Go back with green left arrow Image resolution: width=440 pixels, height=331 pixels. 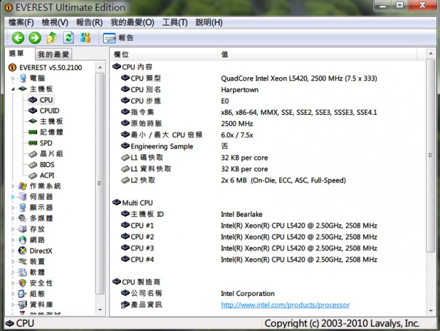point(19,38)
